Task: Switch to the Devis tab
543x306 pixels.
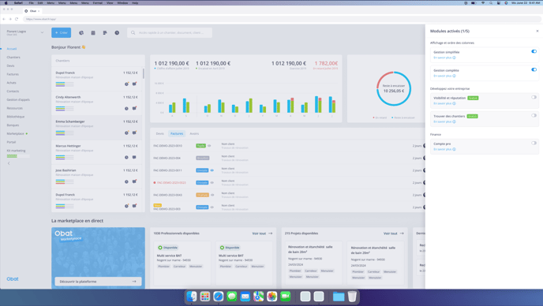Action: 159,133
